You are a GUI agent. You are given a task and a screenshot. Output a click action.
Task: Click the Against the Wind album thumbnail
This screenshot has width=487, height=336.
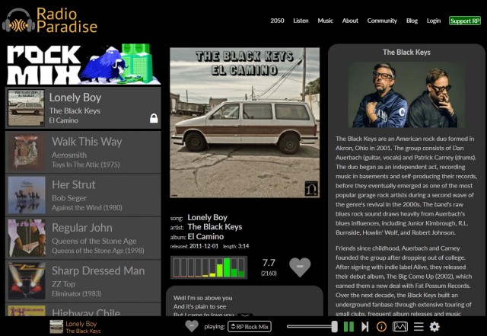pos(27,195)
